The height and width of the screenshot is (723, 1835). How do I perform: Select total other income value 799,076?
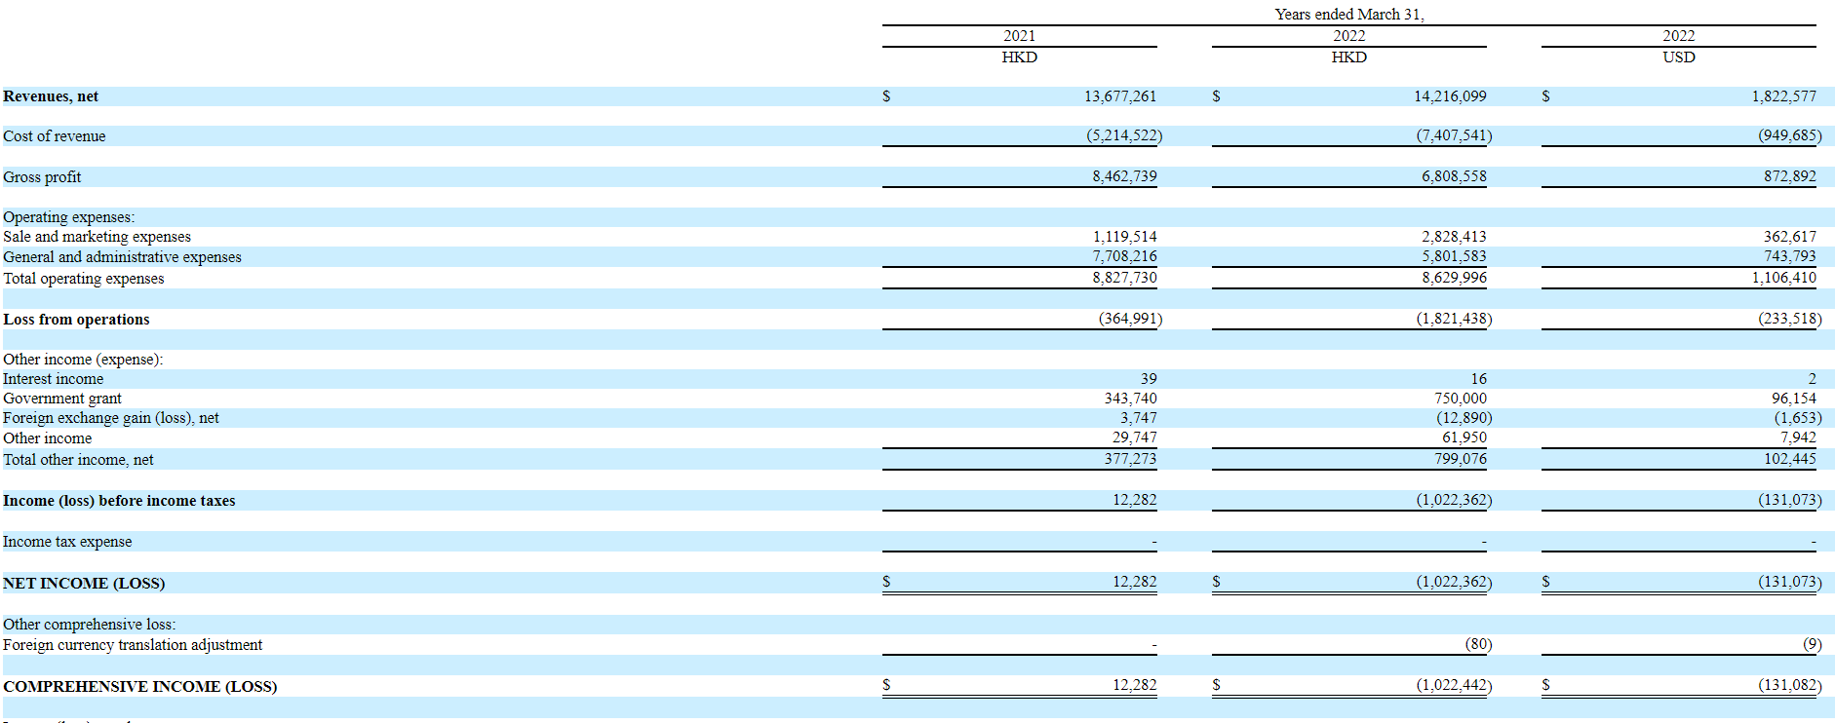pos(1461,458)
